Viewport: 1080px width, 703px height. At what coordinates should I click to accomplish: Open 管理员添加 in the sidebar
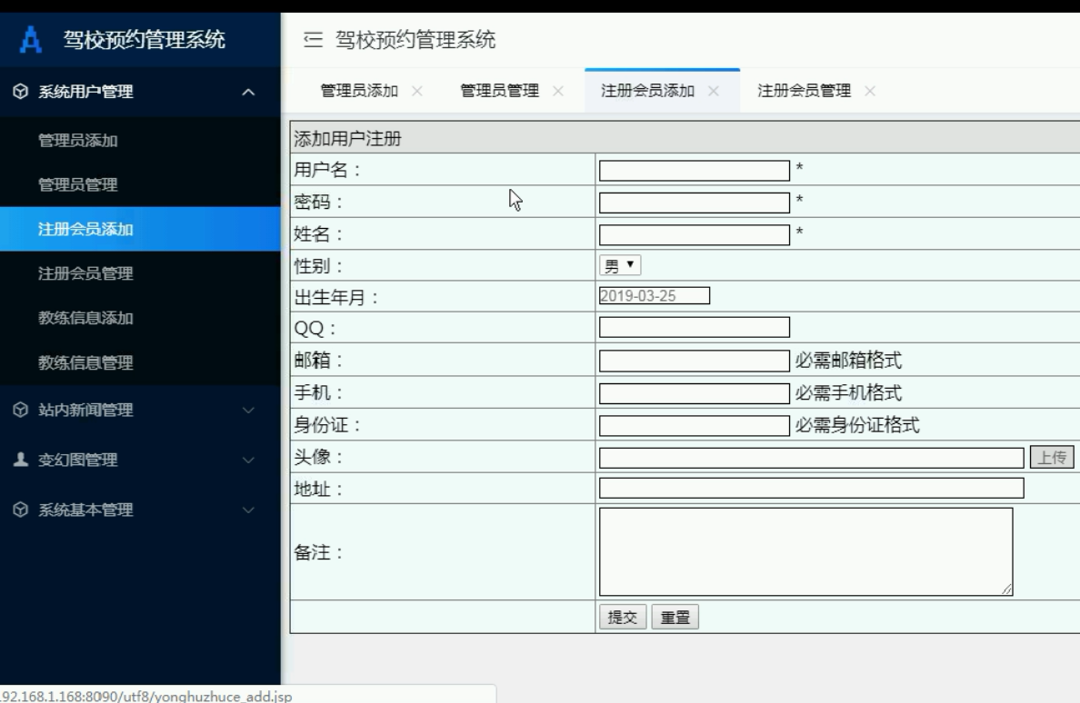click(x=141, y=140)
